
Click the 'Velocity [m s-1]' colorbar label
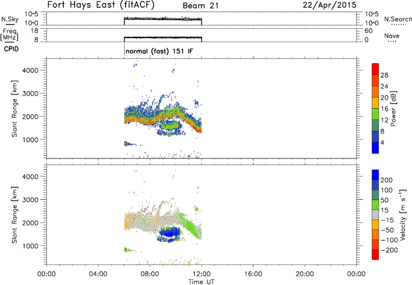[403, 215]
